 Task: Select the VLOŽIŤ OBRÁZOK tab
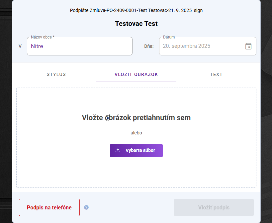136,74
